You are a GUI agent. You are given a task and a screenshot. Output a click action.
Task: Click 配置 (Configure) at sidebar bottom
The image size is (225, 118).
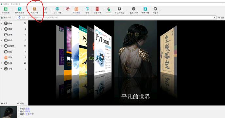(4, 103)
